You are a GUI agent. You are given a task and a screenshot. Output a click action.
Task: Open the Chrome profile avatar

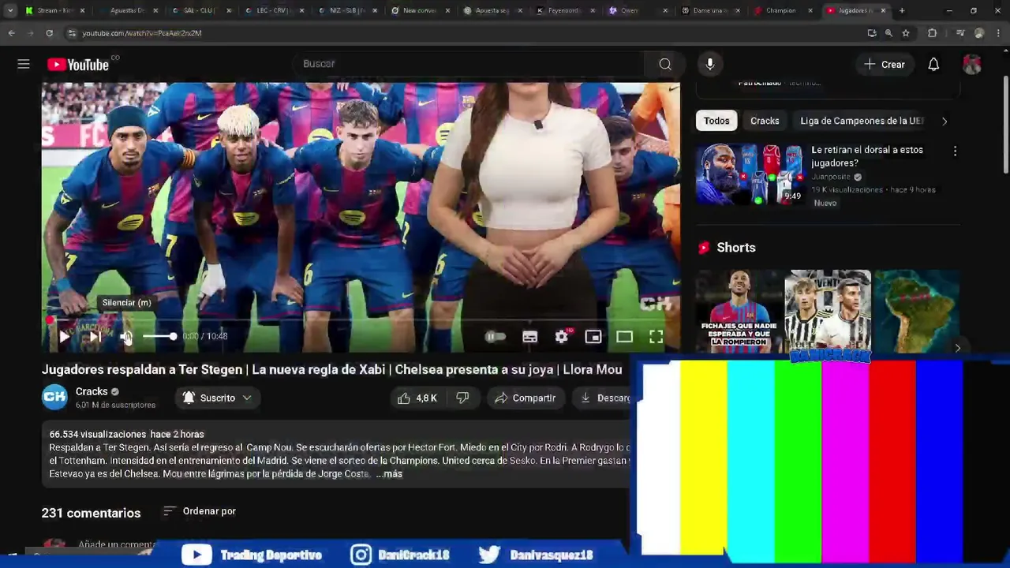pos(979,33)
